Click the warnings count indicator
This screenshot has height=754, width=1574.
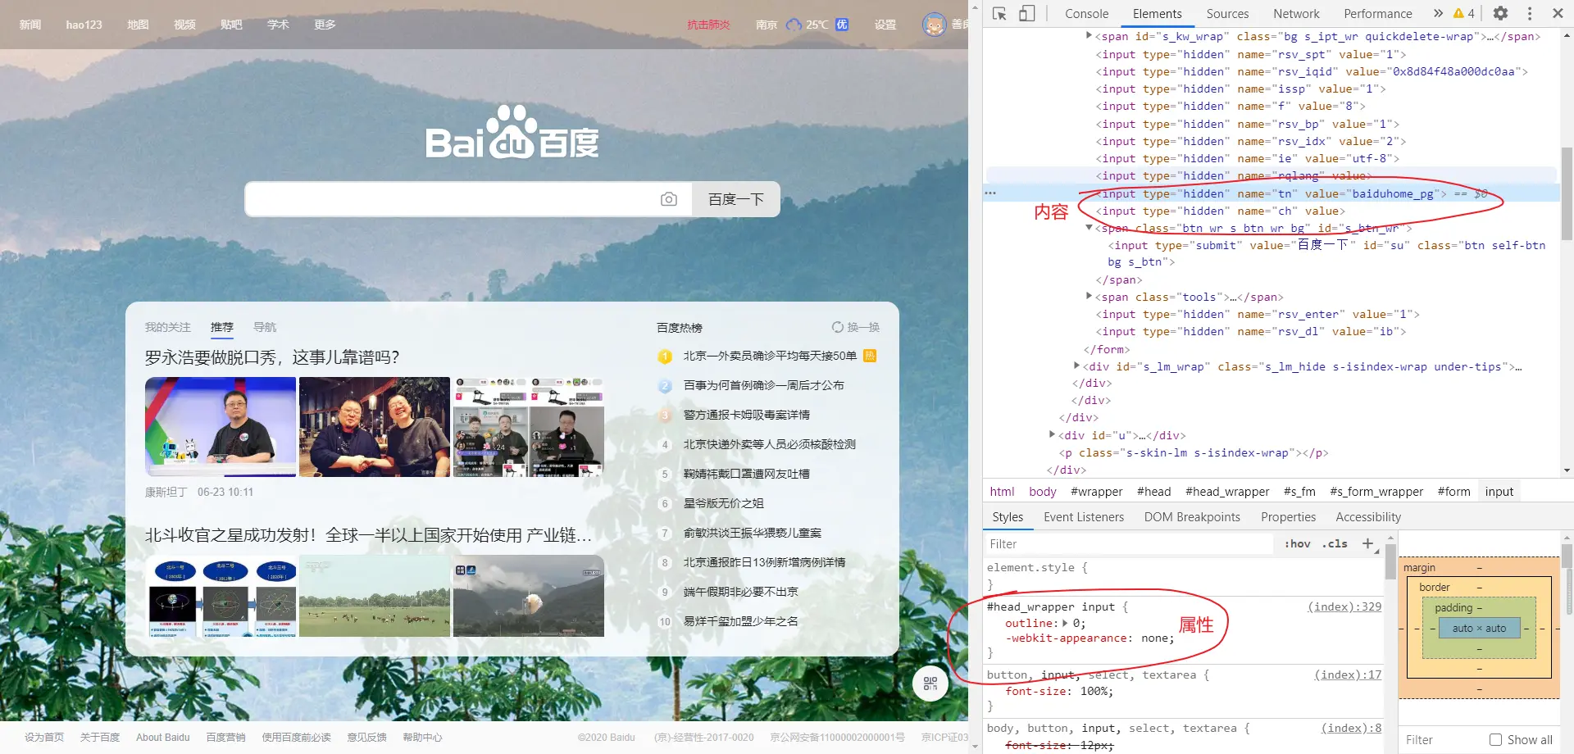1463,13
